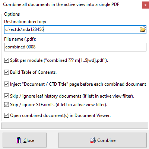Click the door icon on Close button

(19, 140)
